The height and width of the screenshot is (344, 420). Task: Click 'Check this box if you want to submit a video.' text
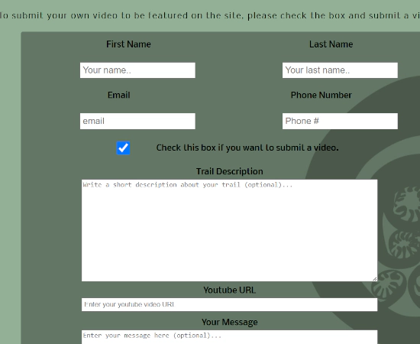(x=247, y=148)
